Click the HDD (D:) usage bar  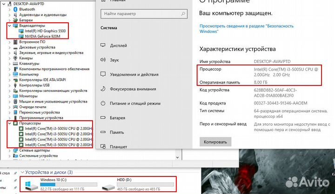(145, 184)
